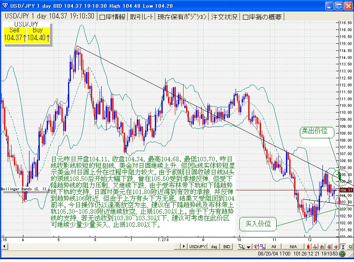Click the Buy 104.40 price button
Screen dimensions: 354x262
point(38,35)
